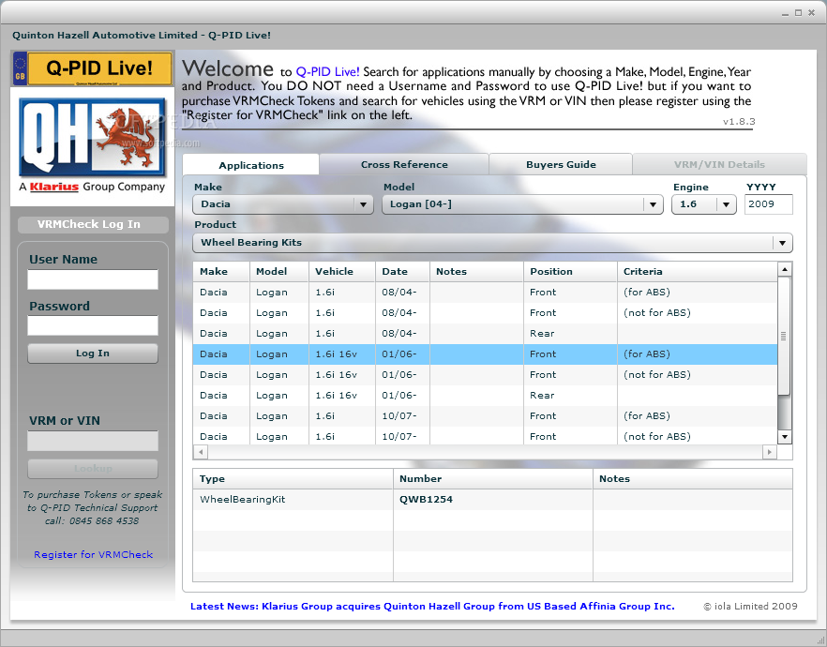Image resolution: width=827 pixels, height=647 pixels.
Task: Open the Engine dropdown showing 1.6
Action: [703, 204]
